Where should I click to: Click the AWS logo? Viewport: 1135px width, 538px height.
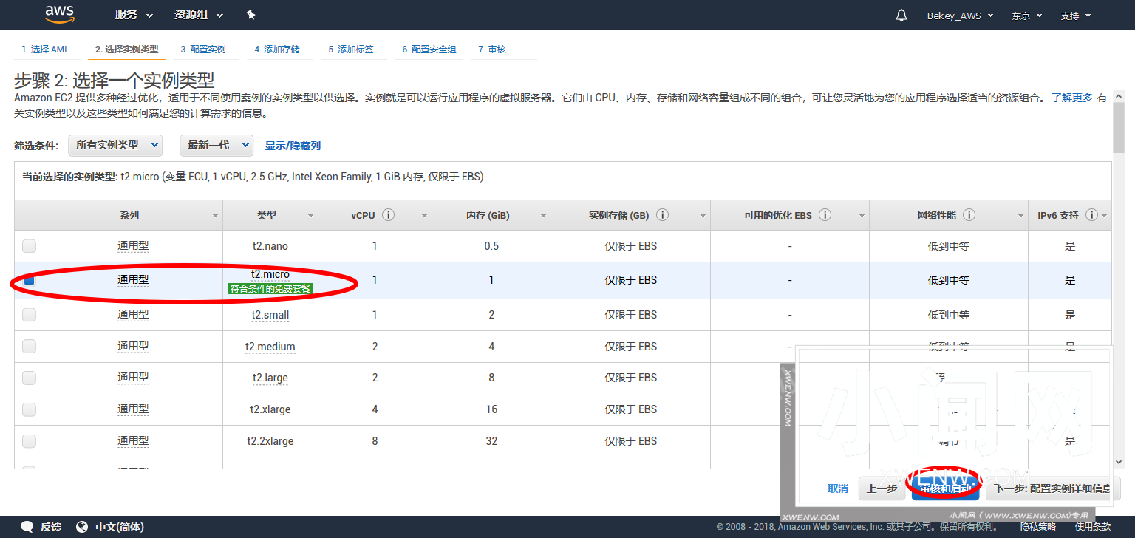click(60, 13)
